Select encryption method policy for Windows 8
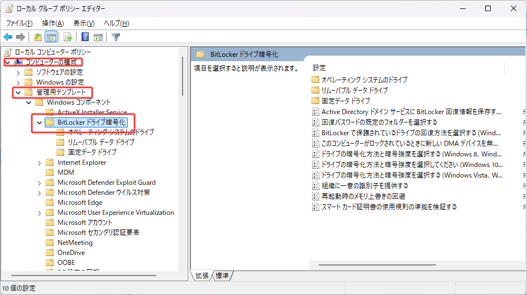Screen dimensions: 527x295 click(411, 154)
